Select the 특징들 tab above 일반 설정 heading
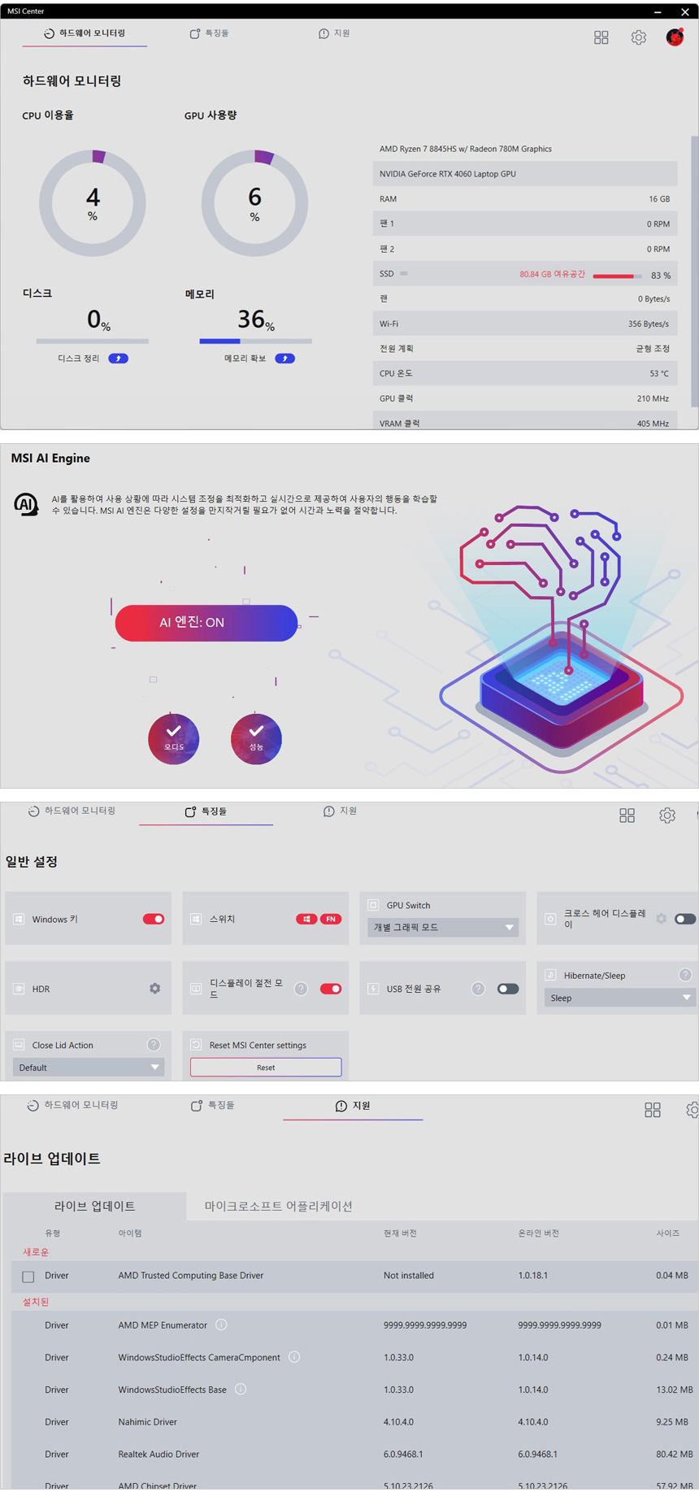 [x=206, y=811]
